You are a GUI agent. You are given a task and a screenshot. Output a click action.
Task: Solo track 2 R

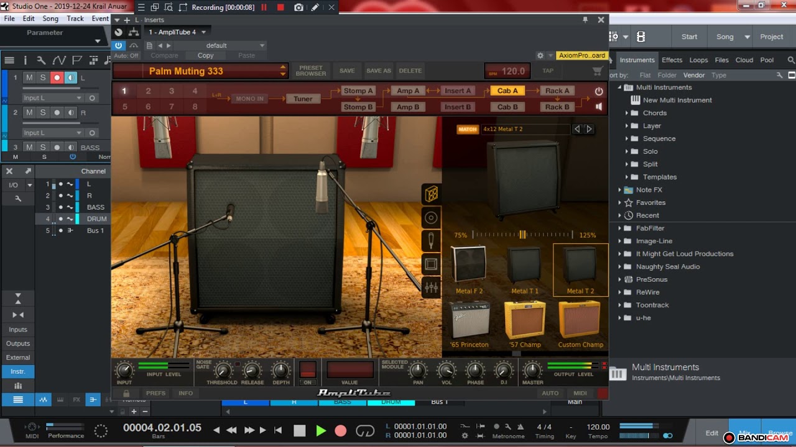(43, 112)
